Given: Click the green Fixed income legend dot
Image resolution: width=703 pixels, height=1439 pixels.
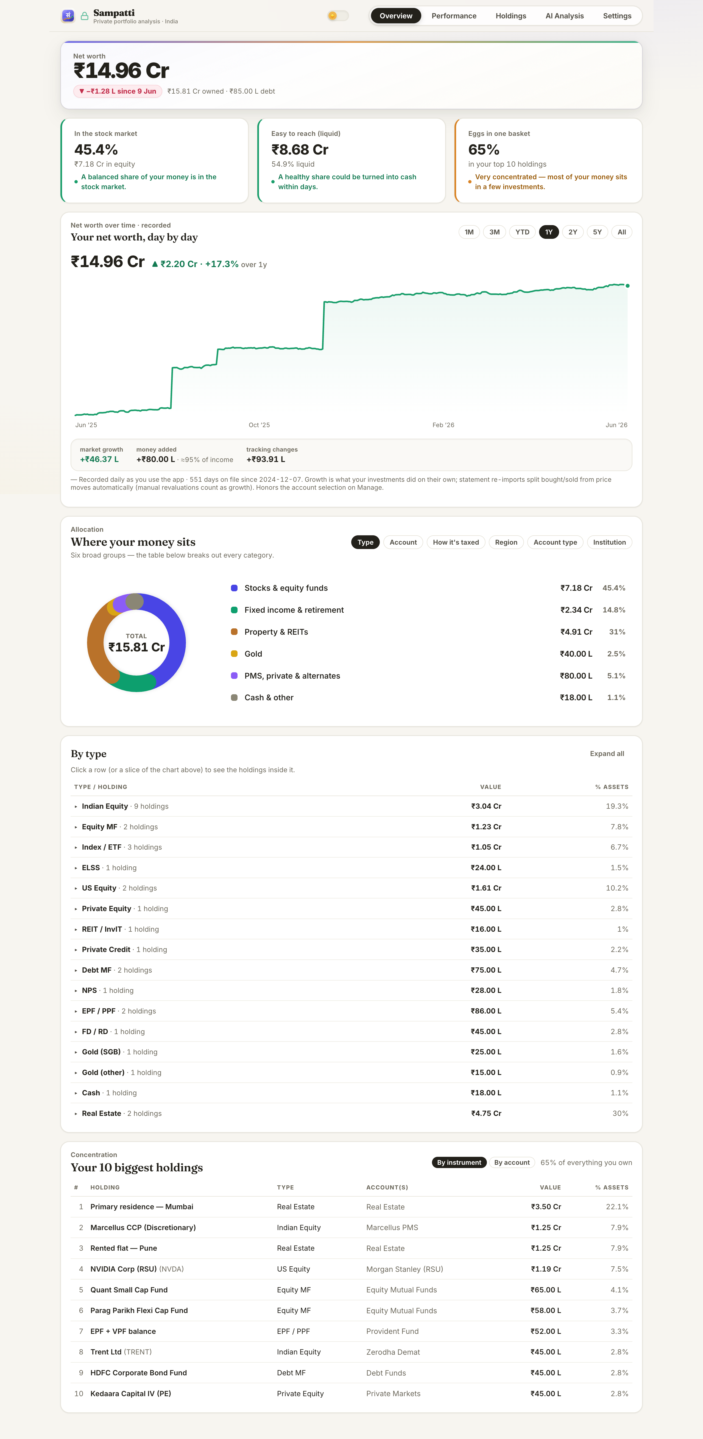Looking at the screenshot, I should click(234, 610).
